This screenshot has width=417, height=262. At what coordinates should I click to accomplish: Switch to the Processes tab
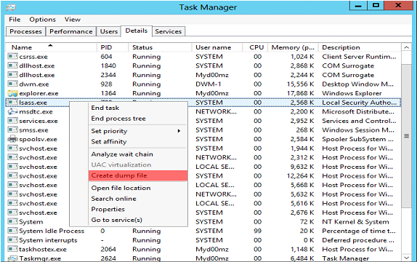click(x=26, y=31)
